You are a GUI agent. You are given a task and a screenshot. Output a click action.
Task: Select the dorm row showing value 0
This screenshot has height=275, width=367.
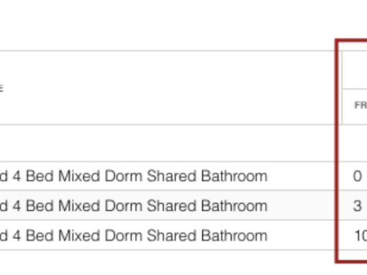point(183,176)
